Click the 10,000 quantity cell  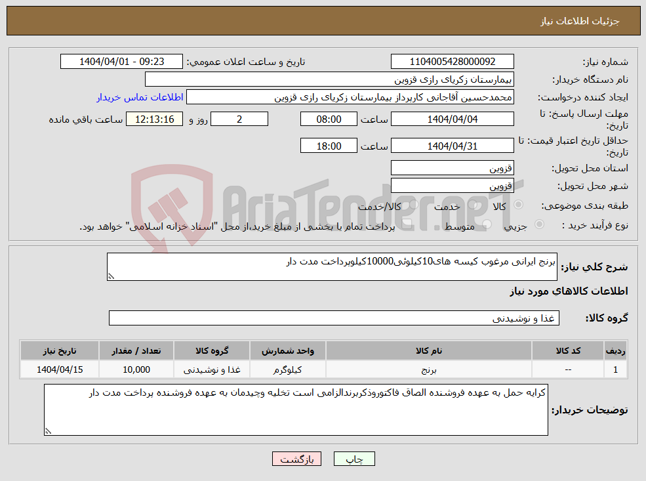[136, 369]
